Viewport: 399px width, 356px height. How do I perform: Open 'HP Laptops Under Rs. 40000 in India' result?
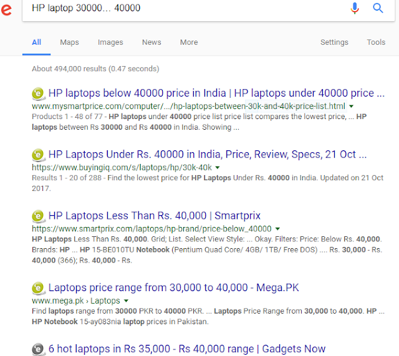click(x=208, y=155)
